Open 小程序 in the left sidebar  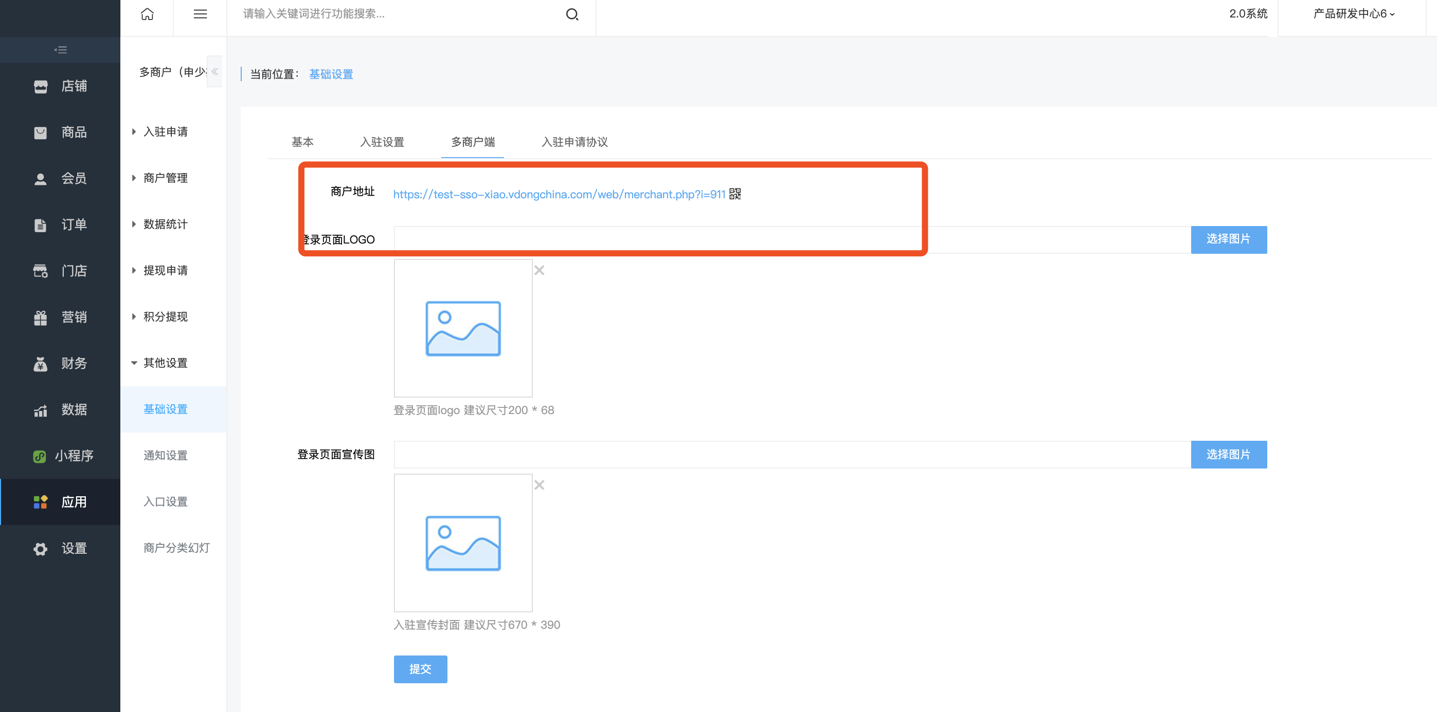(60, 456)
